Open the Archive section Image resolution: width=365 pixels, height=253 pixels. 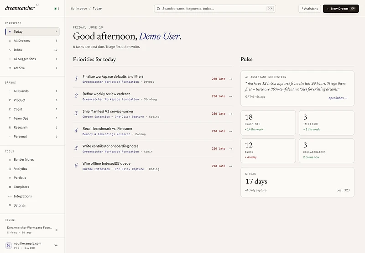[32, 68]
